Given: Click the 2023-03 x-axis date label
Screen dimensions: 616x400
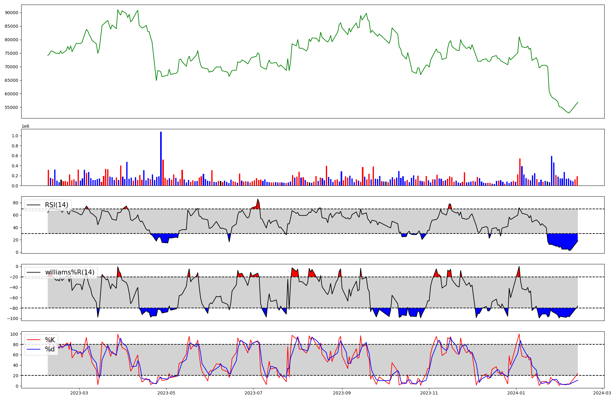Looking at the screenshot, I should click(x=79, y=393).
